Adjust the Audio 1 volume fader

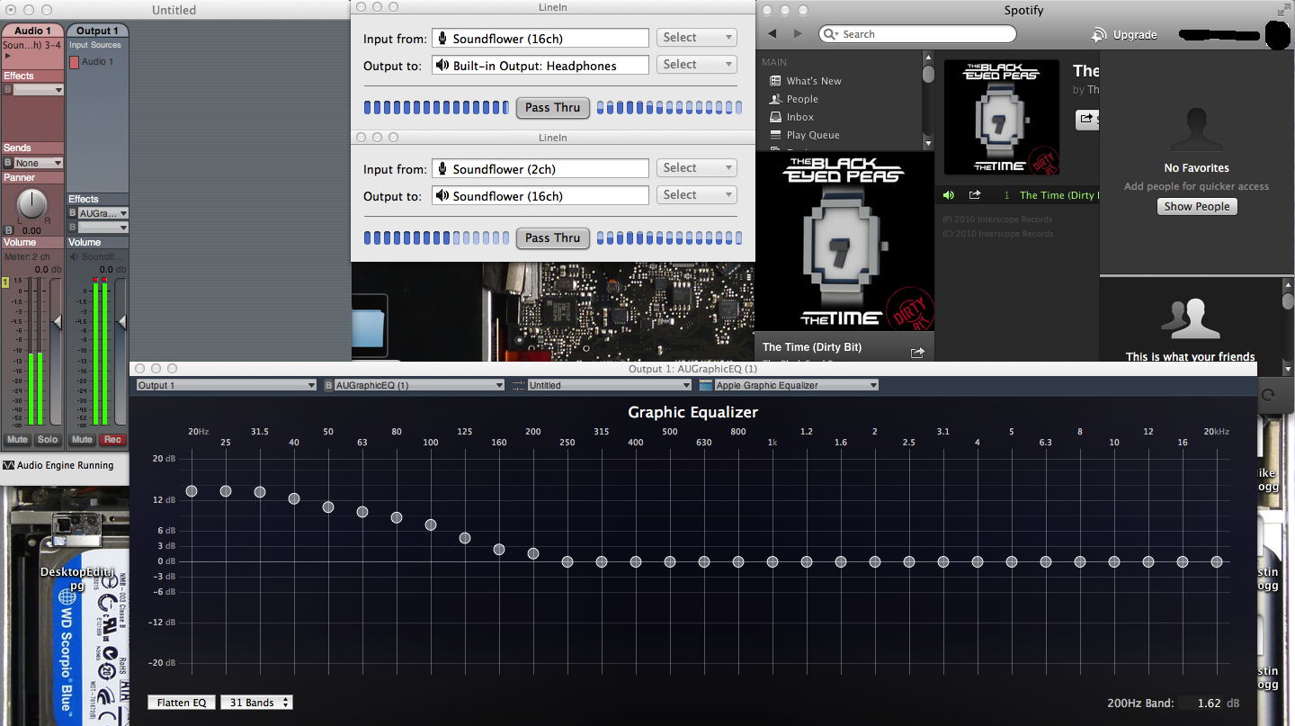58,321
